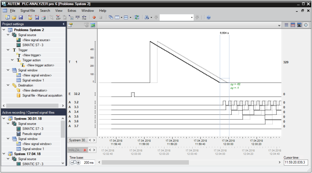Click the New project toolbar icon
Viewport: 312px width, 173px height.
8,17
